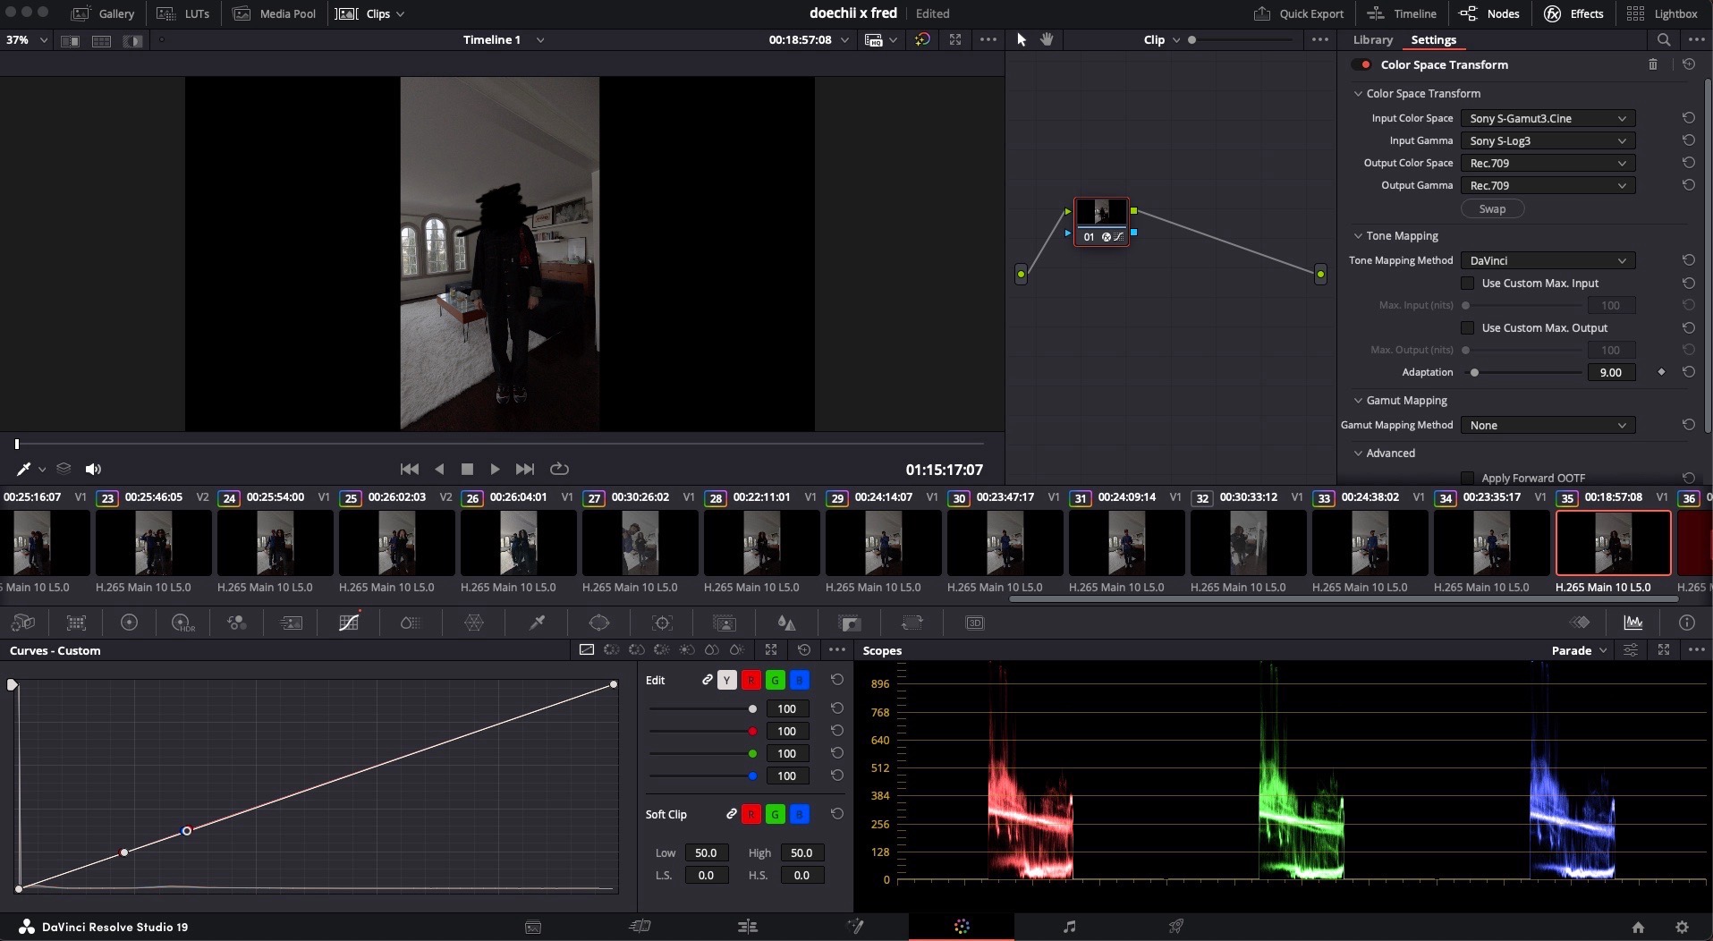This screenshot has height=941, width=1713.
Task: Toggle Soft Clip channel ganging link
Action: (731, 814)
